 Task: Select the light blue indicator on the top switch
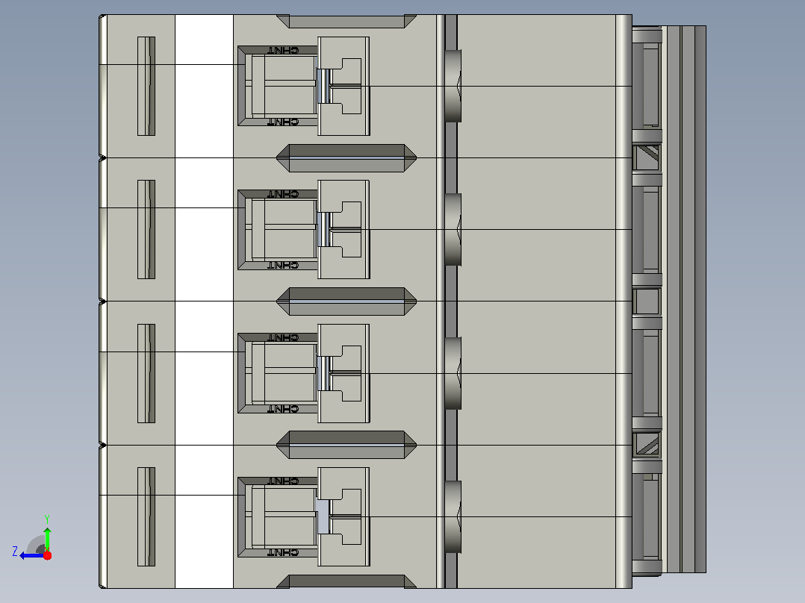pos(323,86)
